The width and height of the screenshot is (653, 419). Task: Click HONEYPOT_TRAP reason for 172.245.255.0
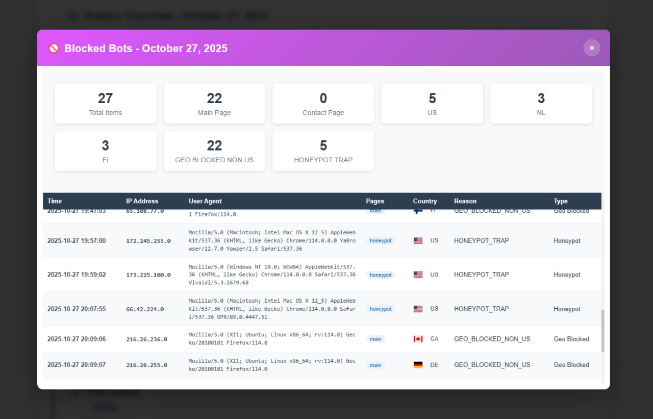481,240
